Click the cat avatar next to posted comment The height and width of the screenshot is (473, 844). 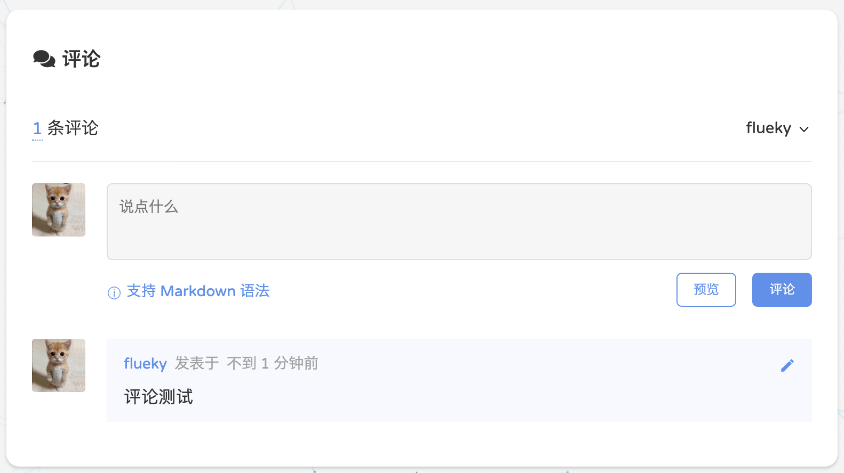click(x=59, y=365)
